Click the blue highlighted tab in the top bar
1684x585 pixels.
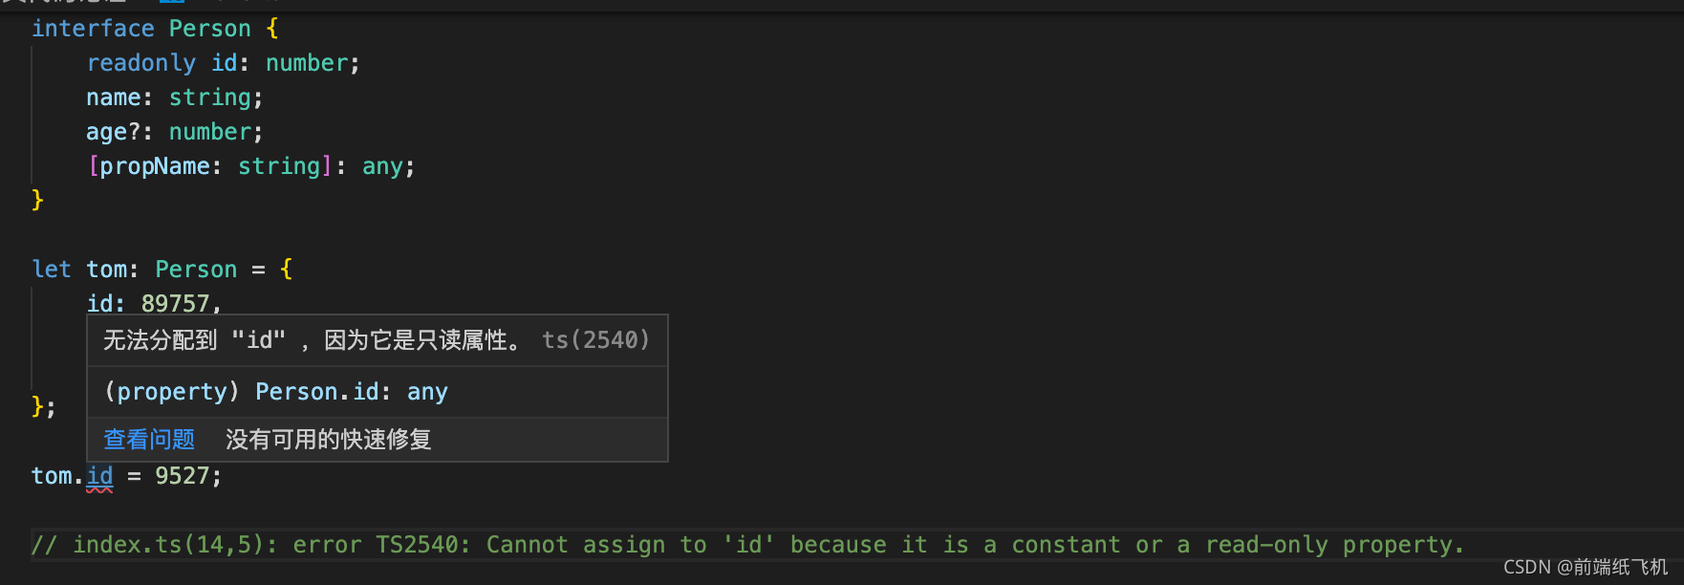coord(172,5)
